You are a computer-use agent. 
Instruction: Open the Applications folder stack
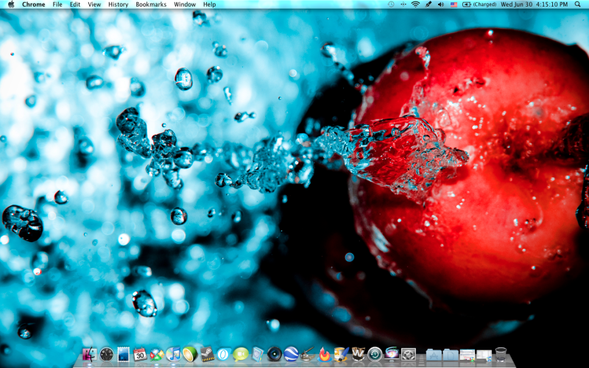pos(434,355)
